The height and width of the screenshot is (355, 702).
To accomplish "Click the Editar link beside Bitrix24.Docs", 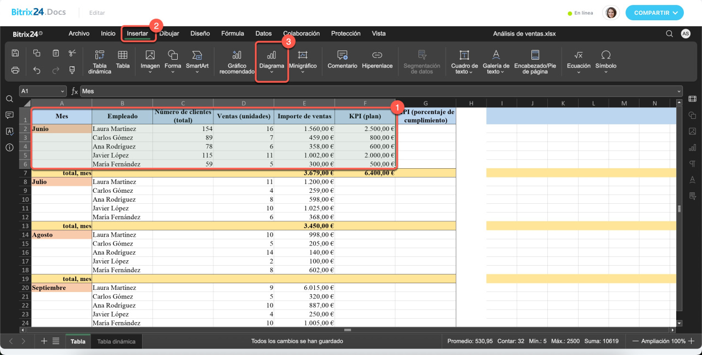I will pos(97,13).
